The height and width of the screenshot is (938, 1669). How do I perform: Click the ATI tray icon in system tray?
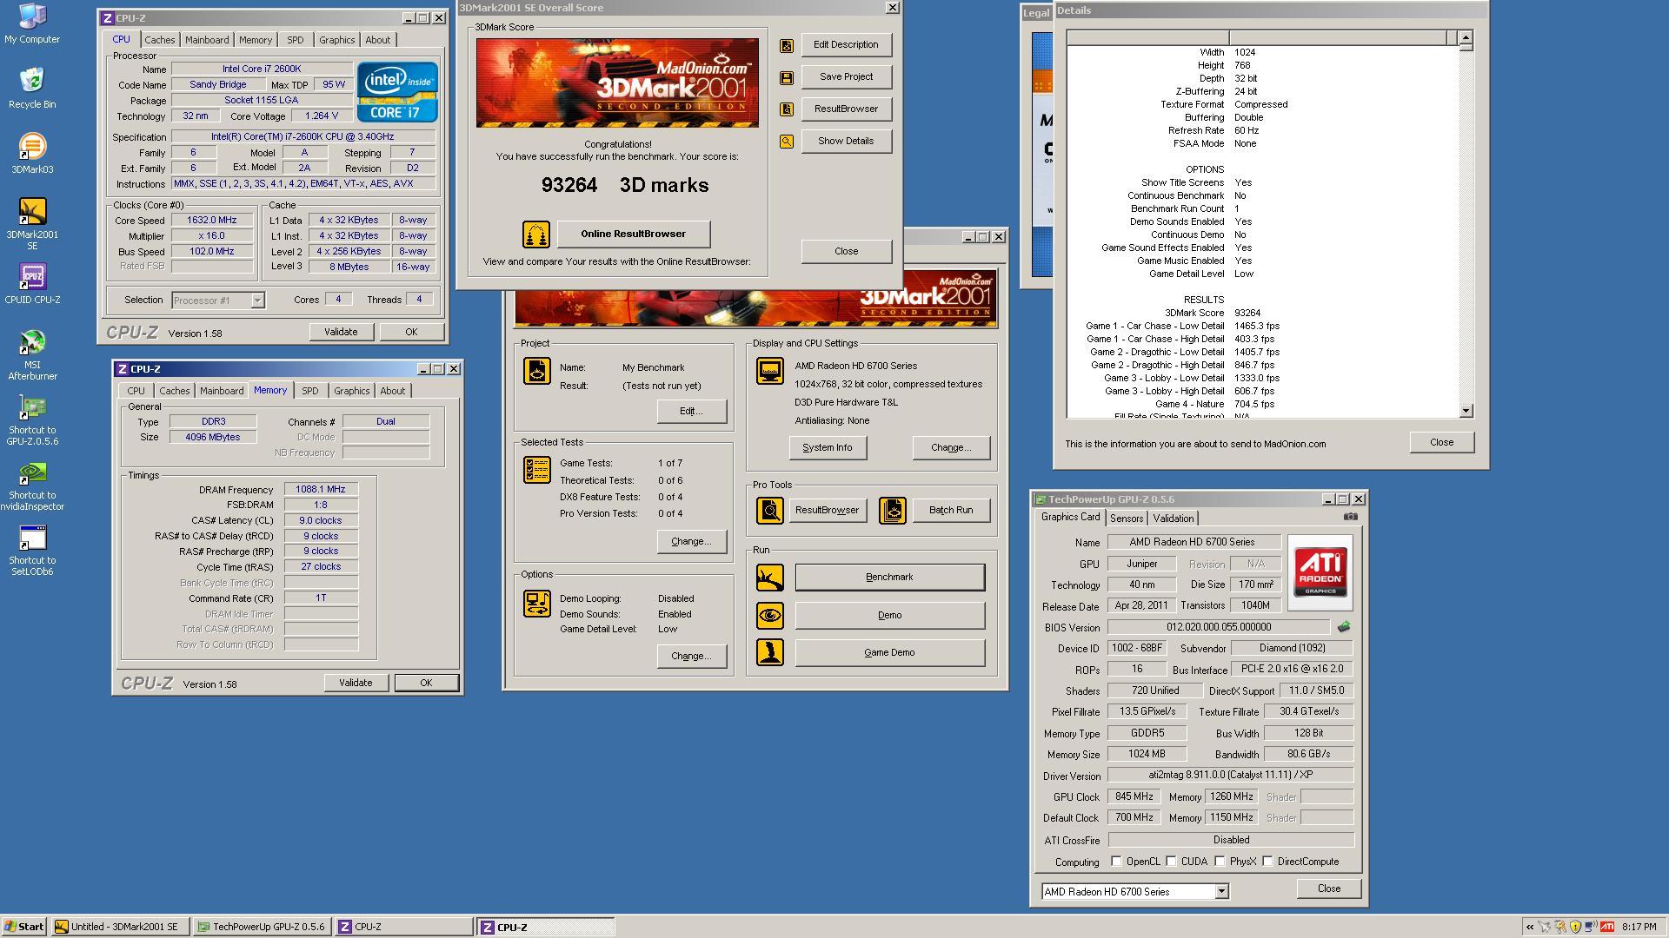(1607, 927)
